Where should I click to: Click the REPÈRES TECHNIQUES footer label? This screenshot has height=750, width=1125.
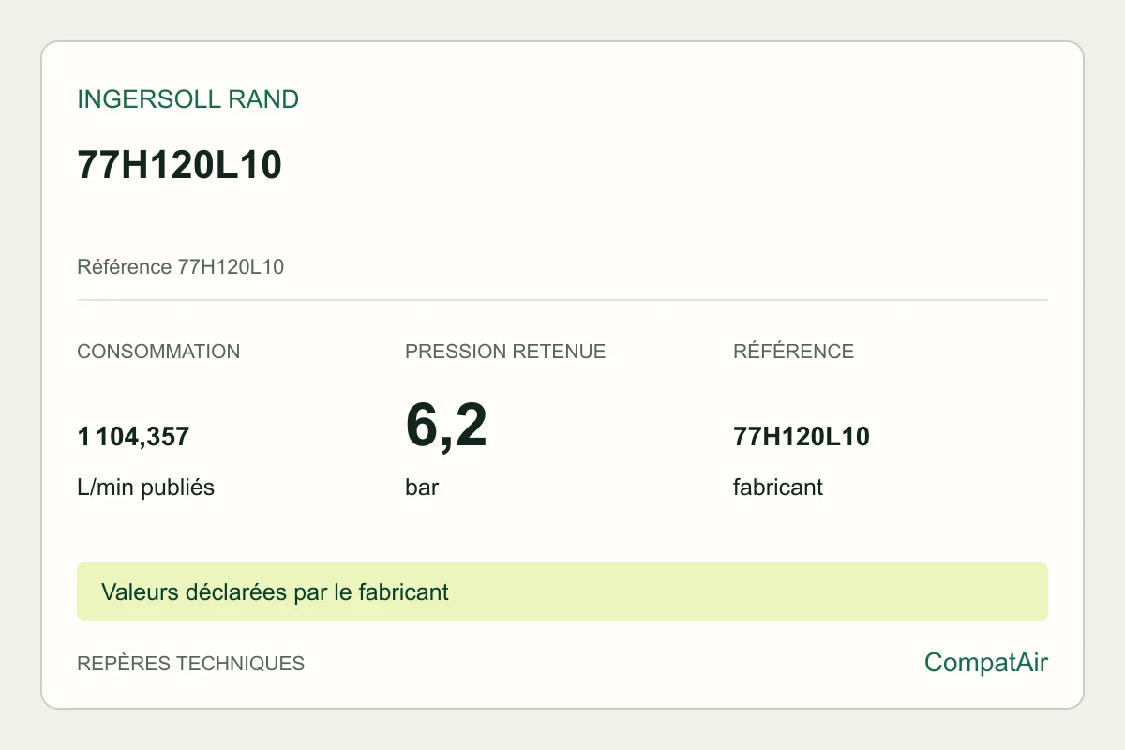coord(190,664)
